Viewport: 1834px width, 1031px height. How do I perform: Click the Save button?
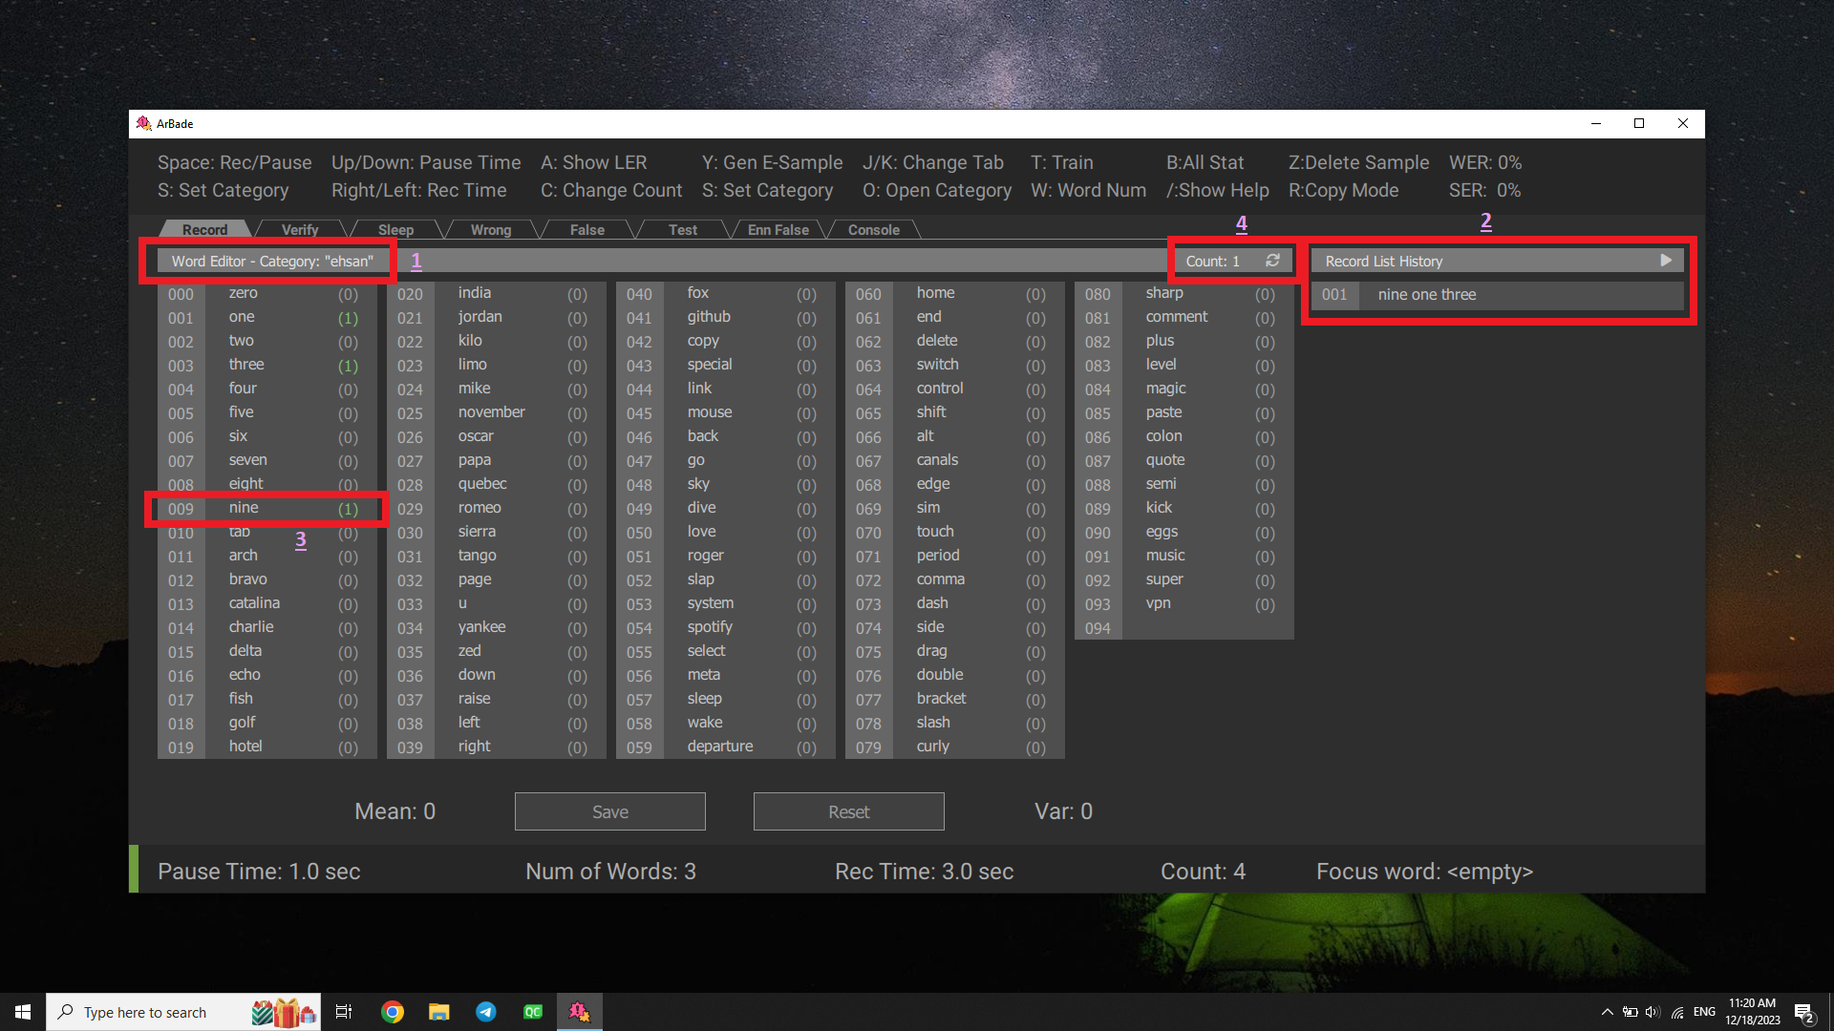click(x=609, y=811)
